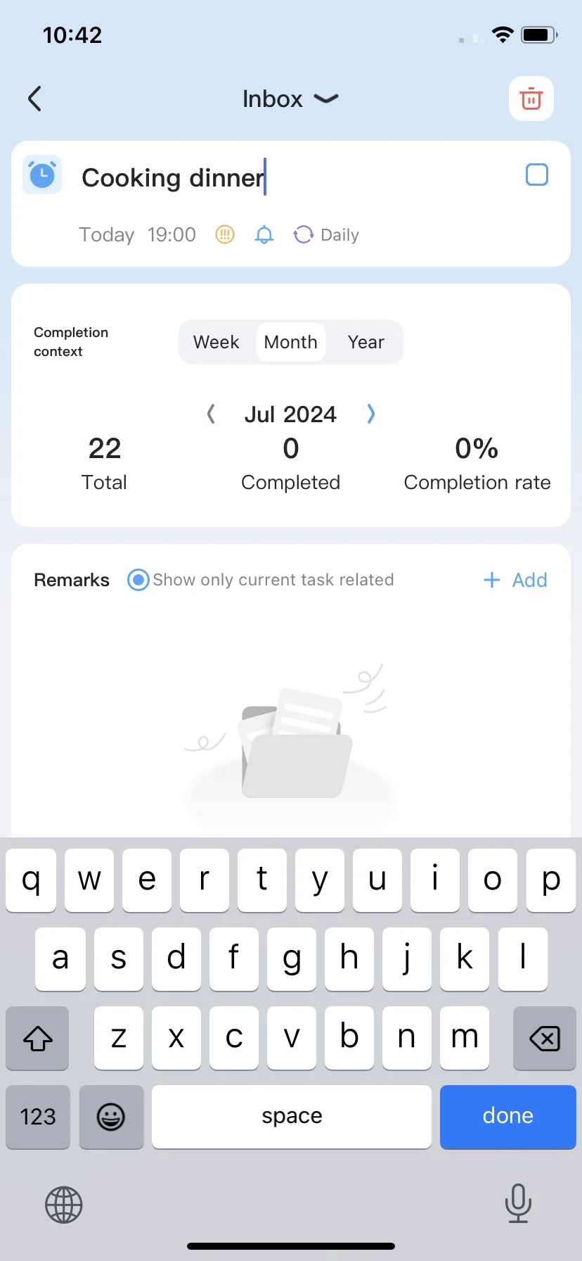Viewport: 582px width, 1261px height.
Task: Switch completion context to Week
Action: [216, 342]
